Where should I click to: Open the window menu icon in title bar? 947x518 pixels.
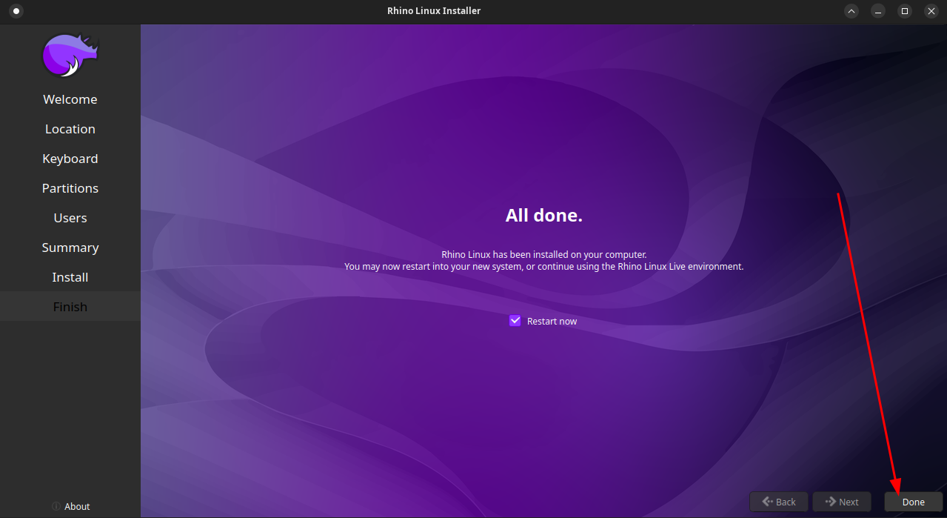coord(16,11)
